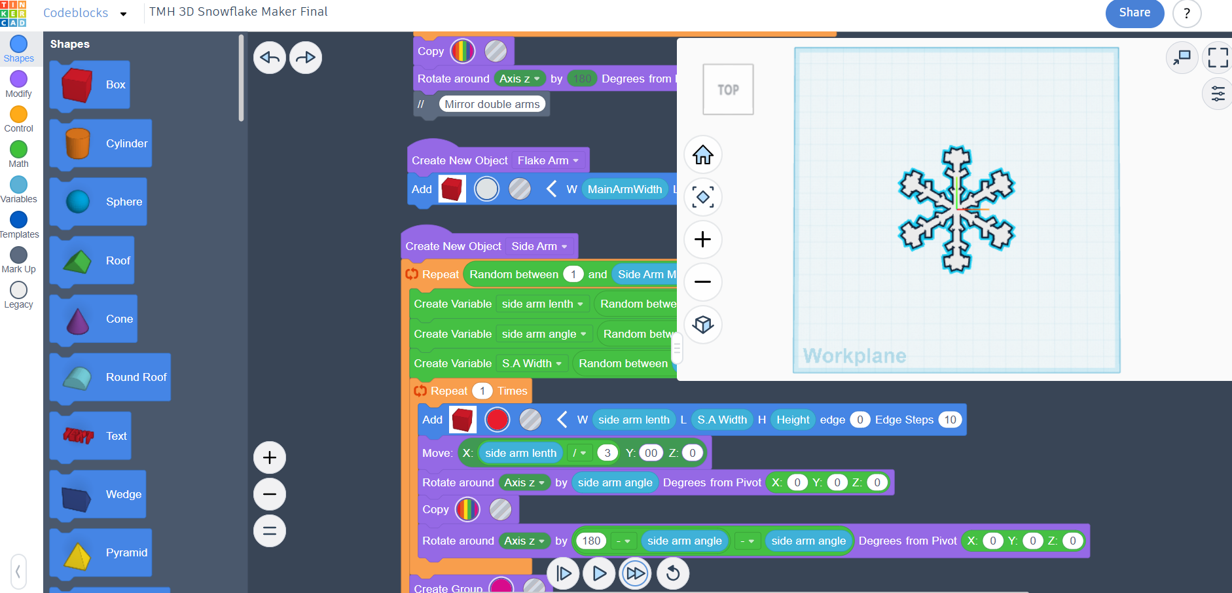The height and width of the screenshot is (593, 1232).
Task: Switch to orthographic view cube icon
Action: 703,325
